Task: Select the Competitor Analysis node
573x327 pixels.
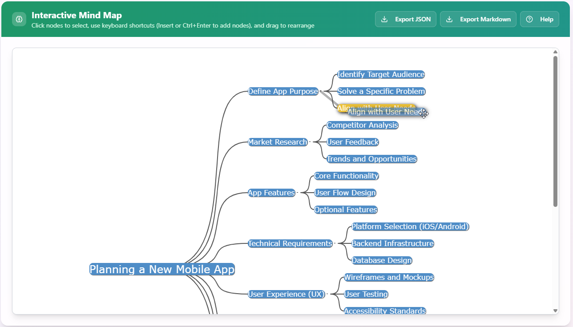Action: tap(362, 125)
